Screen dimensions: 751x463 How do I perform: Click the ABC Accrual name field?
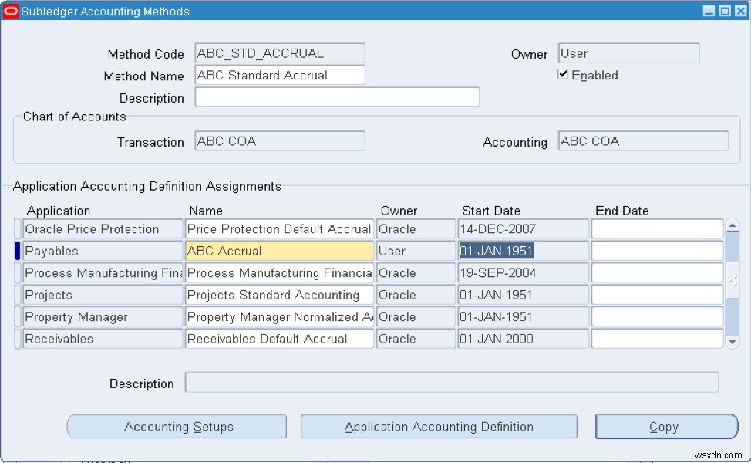pos(279,251)
